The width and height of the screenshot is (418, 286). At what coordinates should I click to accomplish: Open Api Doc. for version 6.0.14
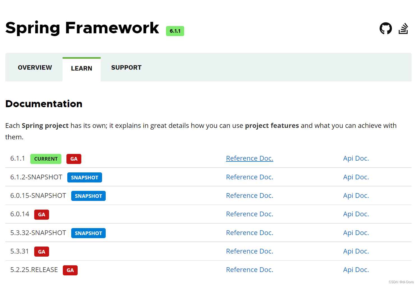coord(356,214)
